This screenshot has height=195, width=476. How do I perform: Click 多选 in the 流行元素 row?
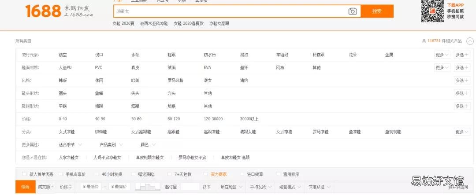click(x=462, y=55)
